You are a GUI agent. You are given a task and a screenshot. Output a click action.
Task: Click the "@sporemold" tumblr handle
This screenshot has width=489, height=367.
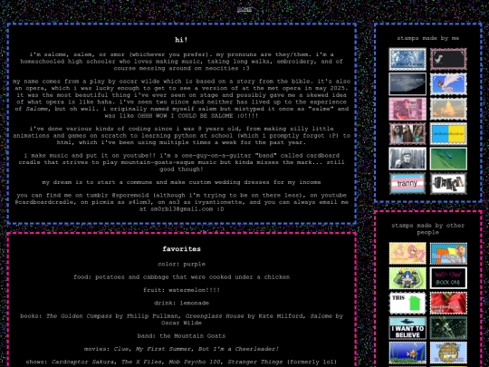click(130, 196)
